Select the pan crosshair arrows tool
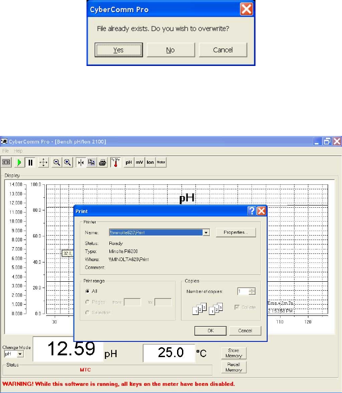This screenshot has width=342, height=393. (43, 162)
